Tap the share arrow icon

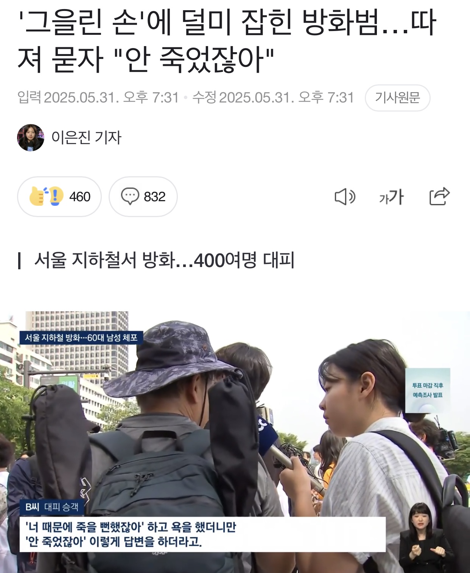[x=439, y=196]
